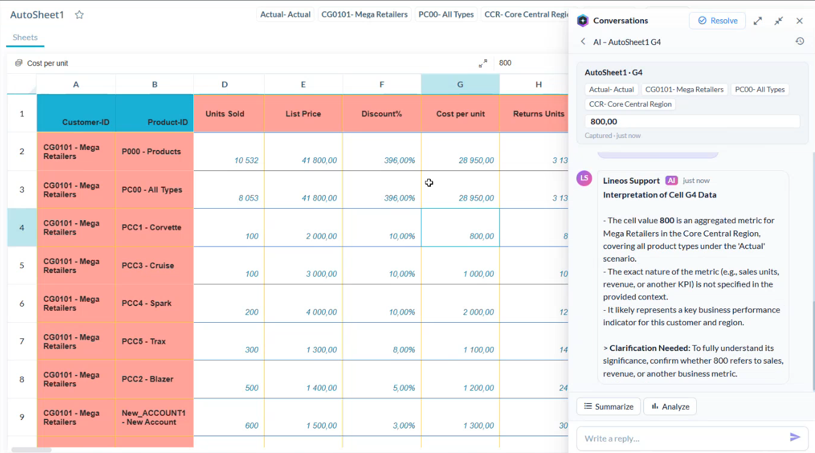Select the PCC3 - Cruise cost cell 1 000,00
The image size is (815, 453).
pos(460,265)
